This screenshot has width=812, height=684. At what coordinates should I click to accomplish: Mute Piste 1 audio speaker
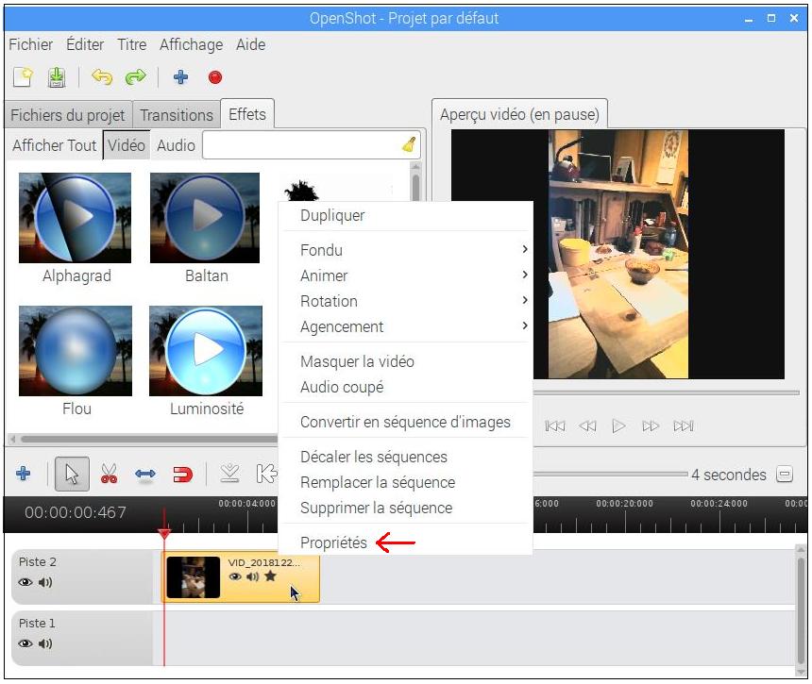pos(45,643)
